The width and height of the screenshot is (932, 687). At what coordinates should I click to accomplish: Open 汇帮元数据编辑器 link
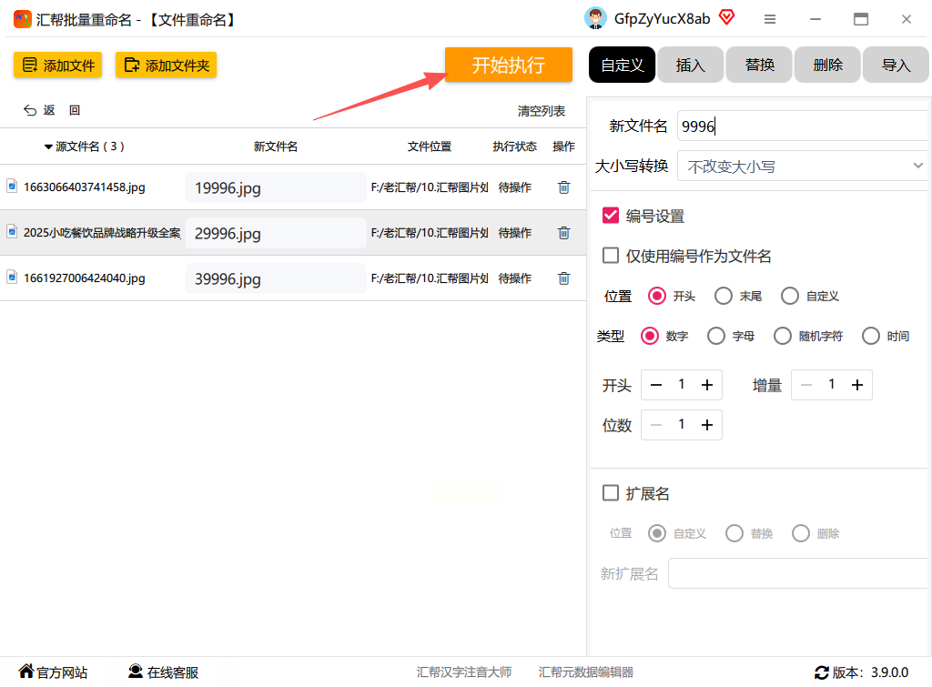(585, 672)
